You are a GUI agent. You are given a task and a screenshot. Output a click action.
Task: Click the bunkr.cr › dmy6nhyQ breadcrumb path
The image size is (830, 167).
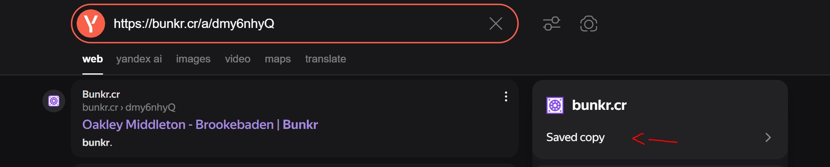(129, 107)
